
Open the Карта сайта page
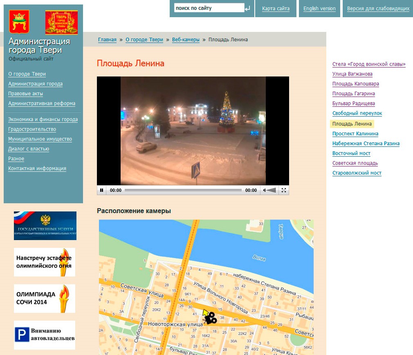tap(276, 9)
